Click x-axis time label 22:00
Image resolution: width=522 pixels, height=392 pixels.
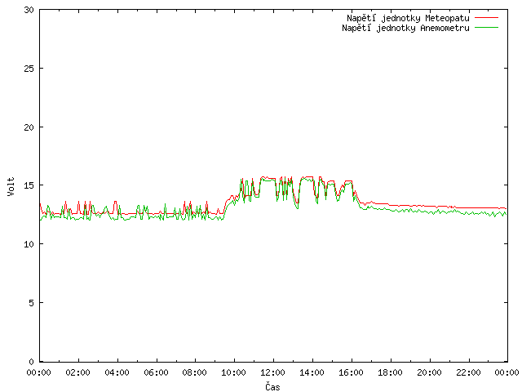tap(468, 372)
